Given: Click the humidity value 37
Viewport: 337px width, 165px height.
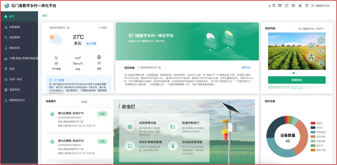Looking at the screenshot, I should click(99, 63).
